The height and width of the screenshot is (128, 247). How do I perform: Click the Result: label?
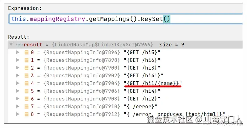[x=19, y=37]
